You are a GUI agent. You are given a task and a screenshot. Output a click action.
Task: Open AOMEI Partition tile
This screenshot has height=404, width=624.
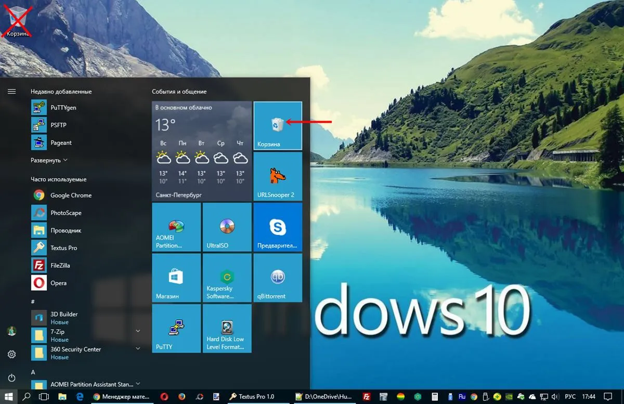click(x=176, y=227)
